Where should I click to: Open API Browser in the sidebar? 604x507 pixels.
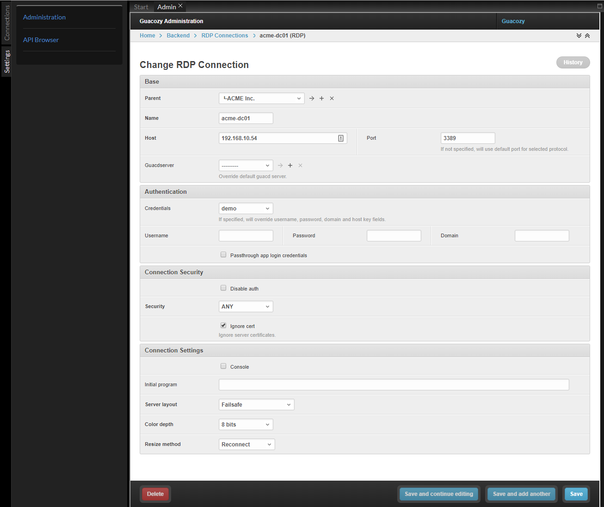(x=41, y=40)
